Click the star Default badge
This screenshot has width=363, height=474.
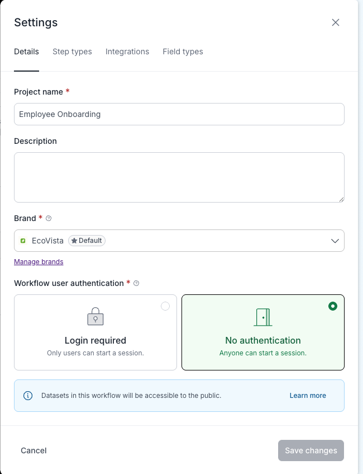tap(87, 241)
